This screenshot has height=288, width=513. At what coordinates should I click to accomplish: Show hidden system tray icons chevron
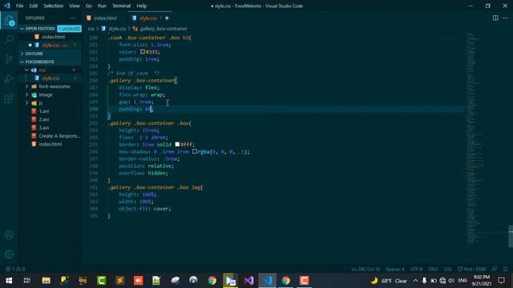(415, 281)
